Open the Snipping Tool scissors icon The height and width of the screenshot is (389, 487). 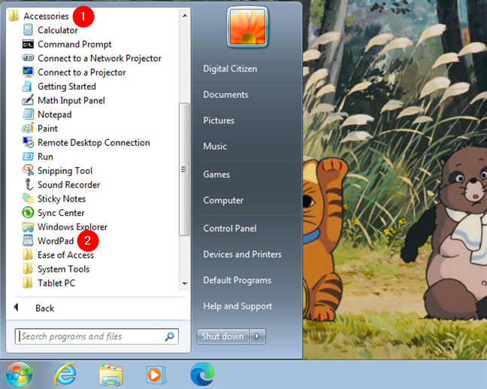tap(28, 170)
